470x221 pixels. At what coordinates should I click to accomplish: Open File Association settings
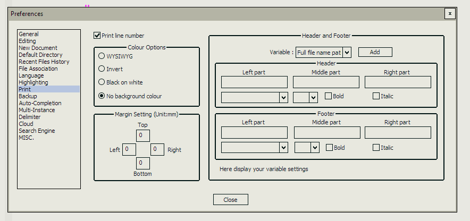(48, 69)
